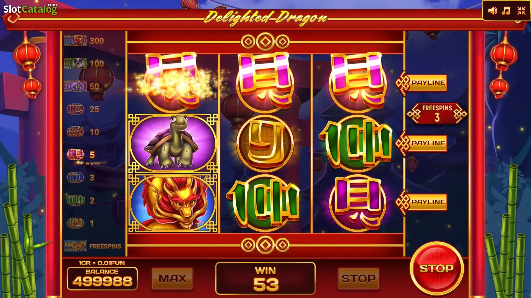This screenshot has height=298, width=531.
Task: Click the WIN 53 display panel
Action: pyautogui.click(x=265, y=278)
